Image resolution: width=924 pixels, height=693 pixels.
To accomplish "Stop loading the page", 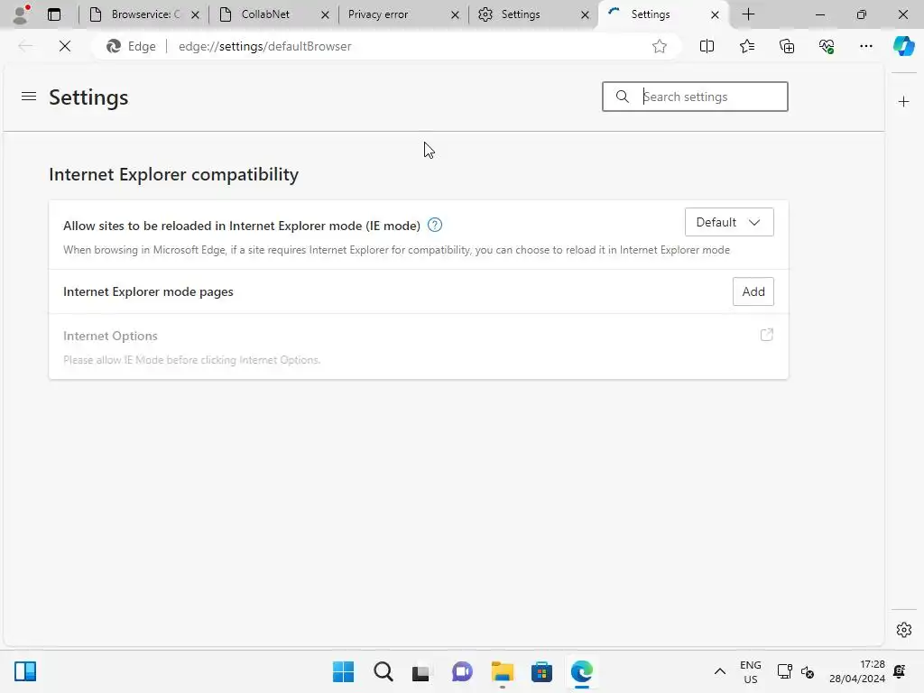I will (65, 46).
